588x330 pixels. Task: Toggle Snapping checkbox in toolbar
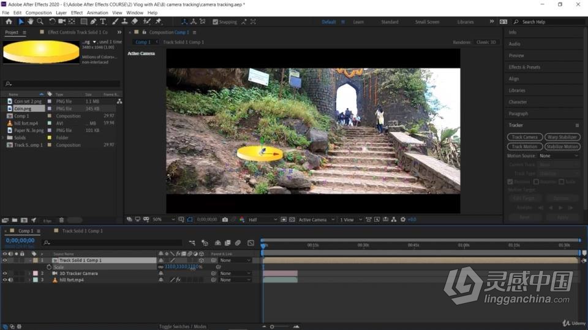point(215,22)
